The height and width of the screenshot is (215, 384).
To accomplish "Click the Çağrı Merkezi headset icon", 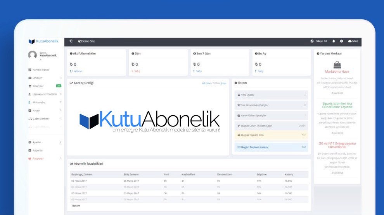I will 30,119.
